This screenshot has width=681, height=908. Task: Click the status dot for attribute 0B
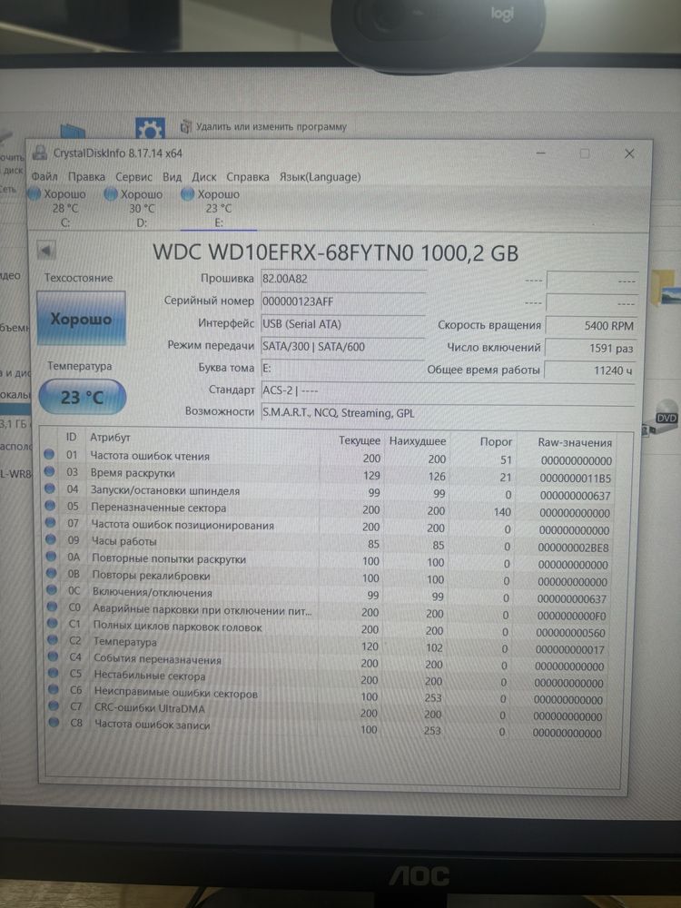(x=52, y=574)
